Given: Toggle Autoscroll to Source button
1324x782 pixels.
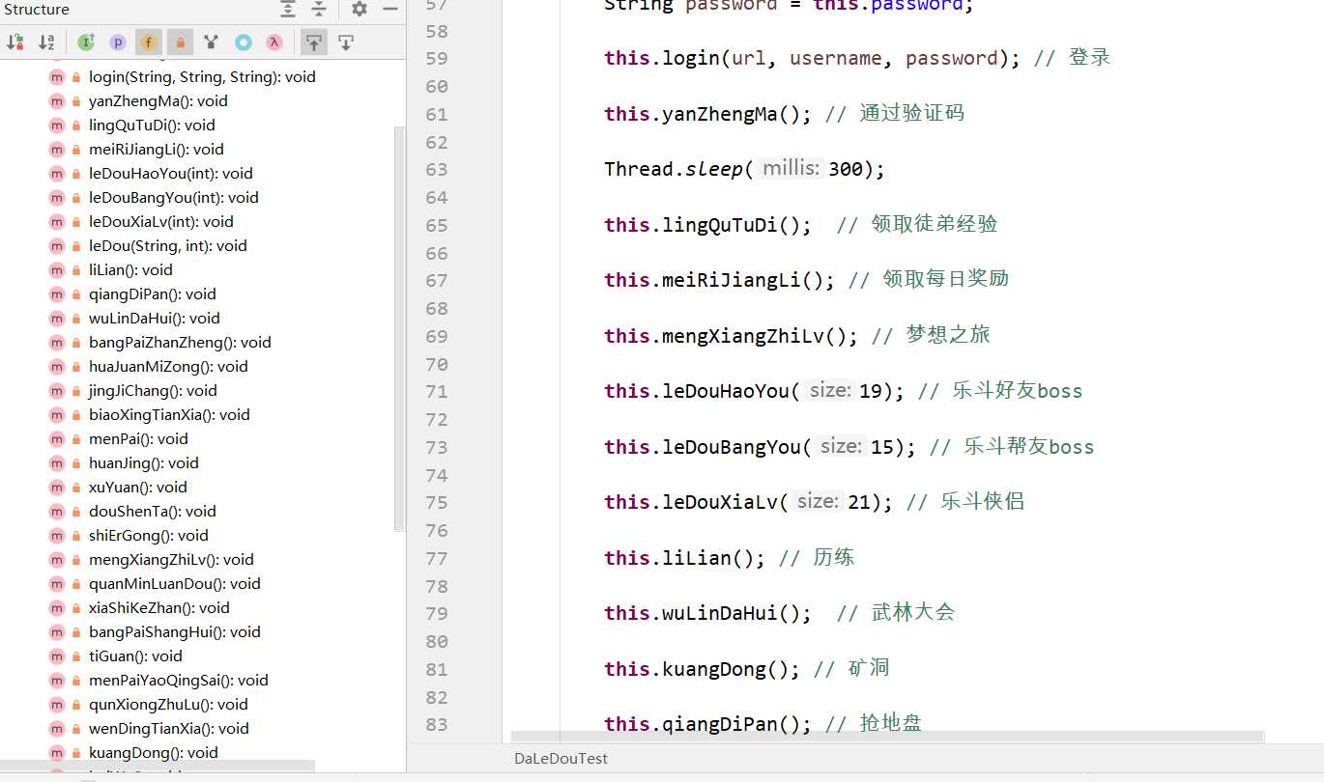Looking at the screenshot, I should point(314,42).
